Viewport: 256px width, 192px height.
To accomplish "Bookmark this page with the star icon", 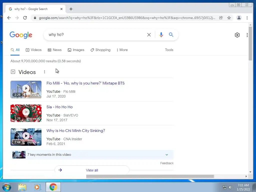I will coord(229,18).
